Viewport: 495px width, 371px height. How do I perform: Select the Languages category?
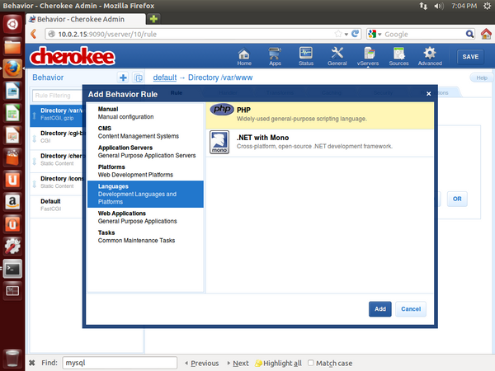(145, 194)
